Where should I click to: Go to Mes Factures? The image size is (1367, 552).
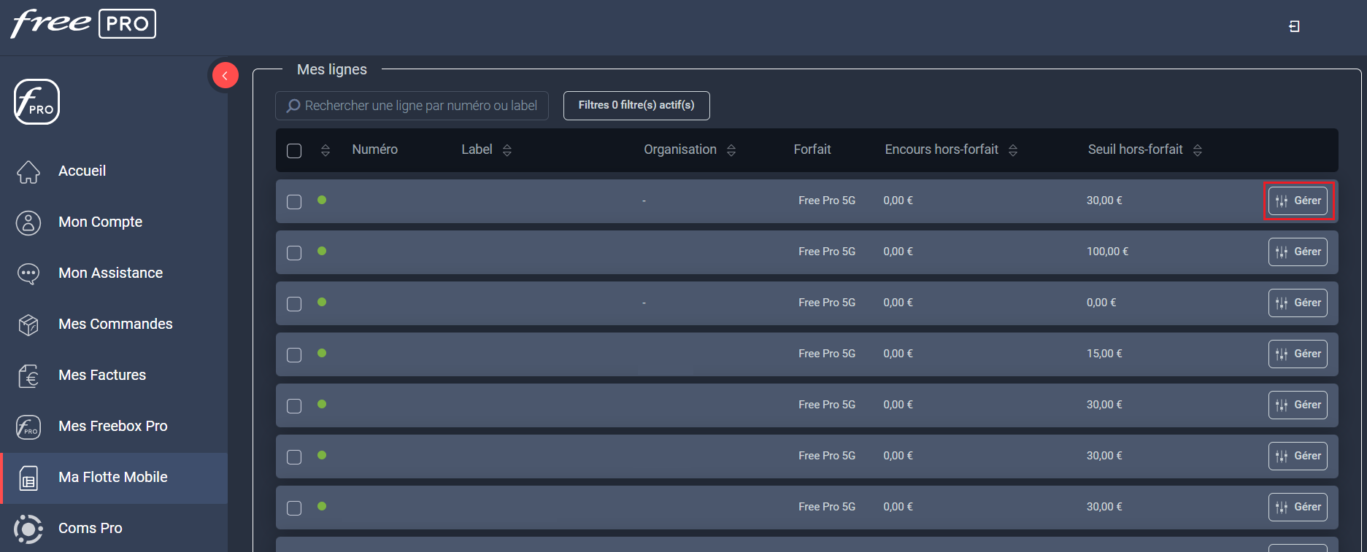click(102, 375)
